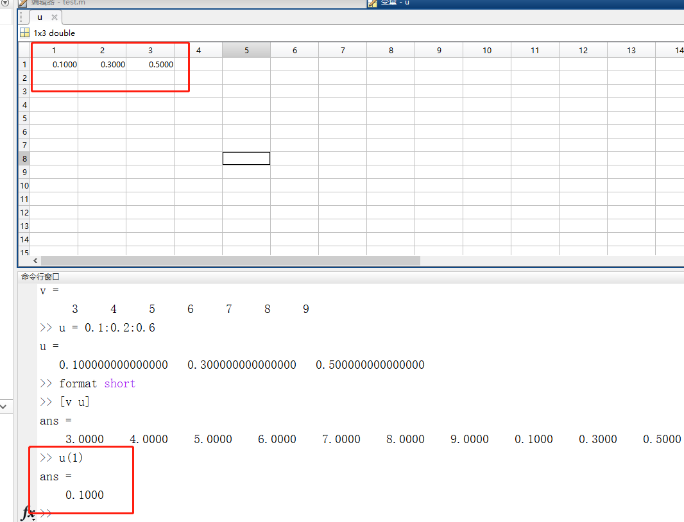Viewport: 684px width, 522px height.
Task: Select row header 13
Action: 24,226
